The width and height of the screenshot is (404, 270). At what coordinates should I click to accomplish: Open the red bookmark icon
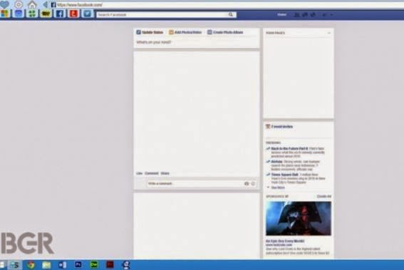coord(73,14)
